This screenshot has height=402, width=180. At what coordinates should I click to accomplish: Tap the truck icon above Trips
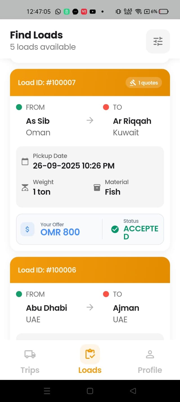coord(30,354)
